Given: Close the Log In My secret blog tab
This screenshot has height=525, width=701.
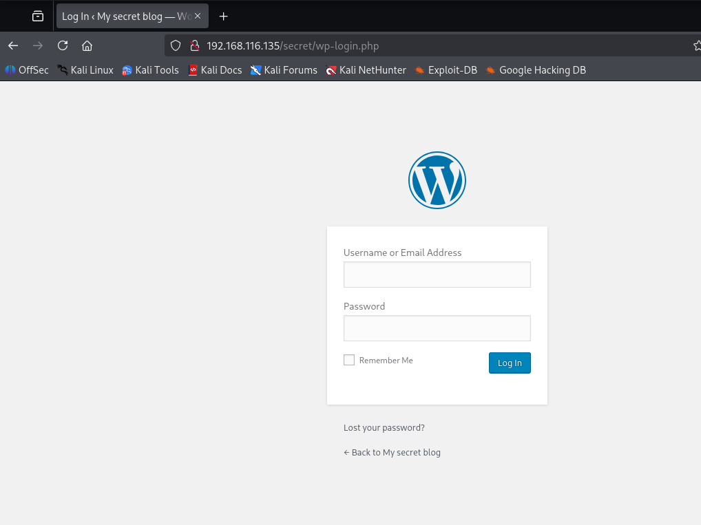Looking at the screenshot, I should click(198, 16).
